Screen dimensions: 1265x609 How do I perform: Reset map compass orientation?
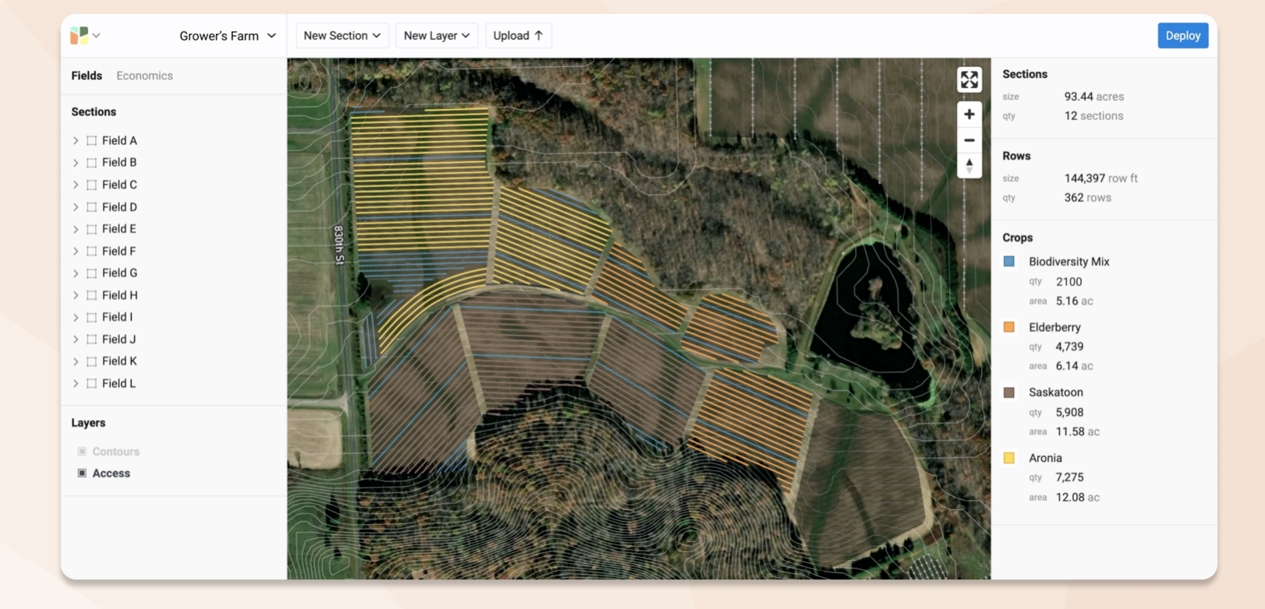tap(969, 165)
